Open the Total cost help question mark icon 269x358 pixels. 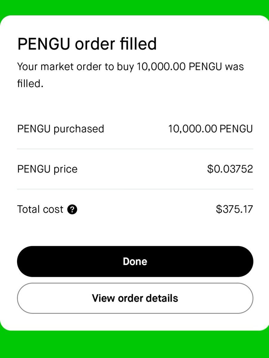tap(72, 209)
